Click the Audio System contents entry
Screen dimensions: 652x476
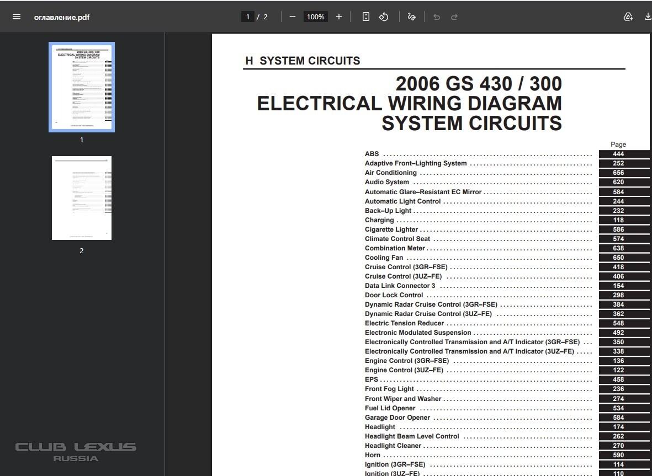point(387,182)
